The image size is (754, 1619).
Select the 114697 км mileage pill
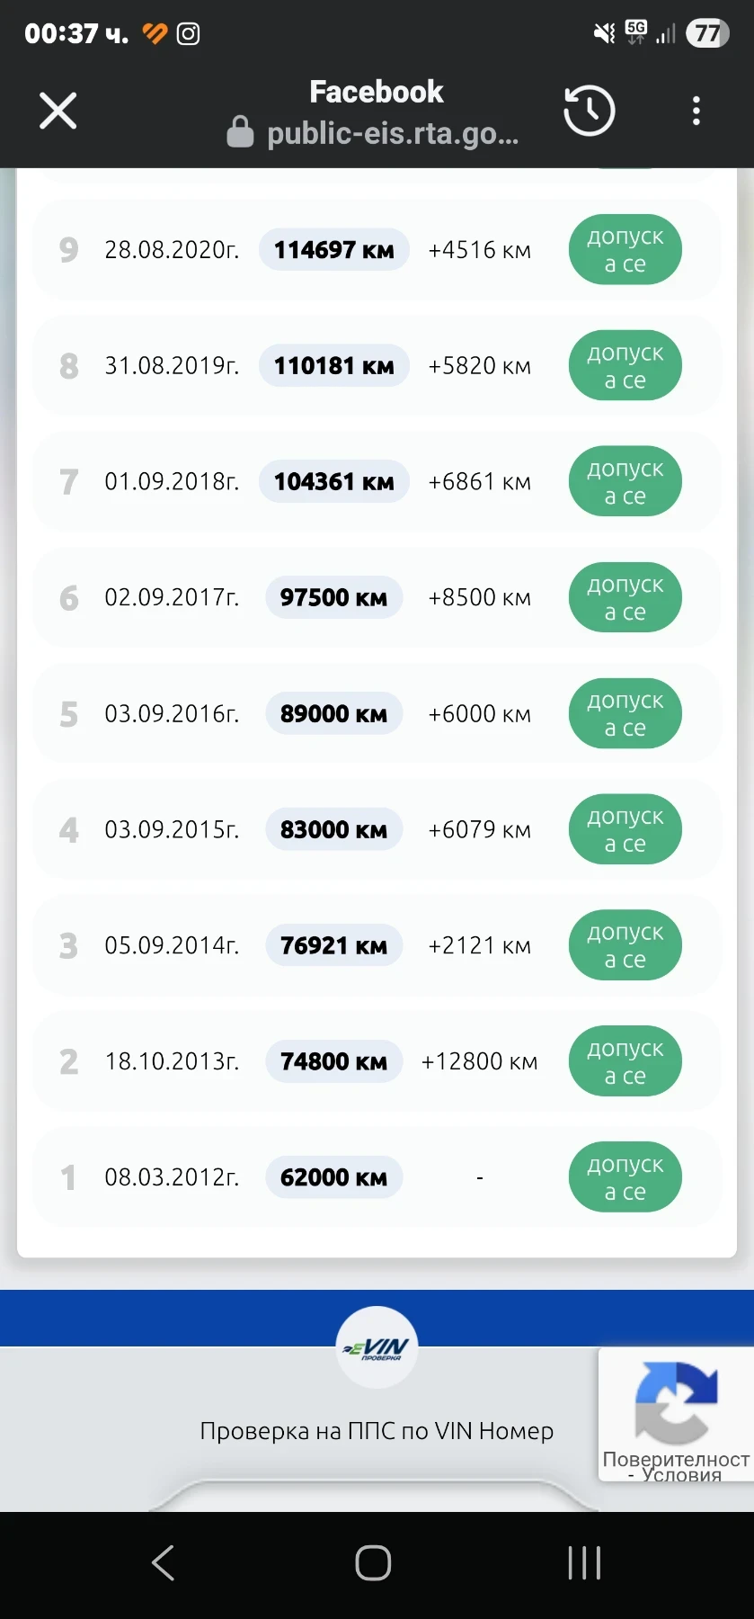(x=333, y=250)
